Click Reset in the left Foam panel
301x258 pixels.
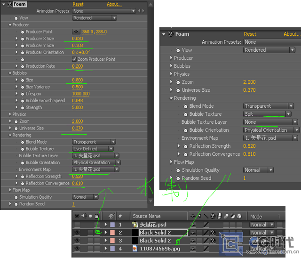(x=78, y=4)
